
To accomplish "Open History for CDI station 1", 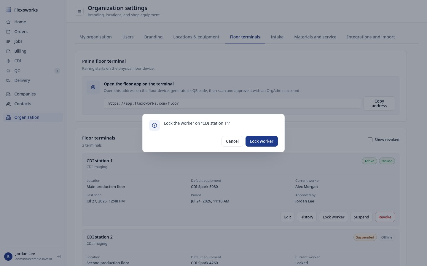I will coord(307,217).
